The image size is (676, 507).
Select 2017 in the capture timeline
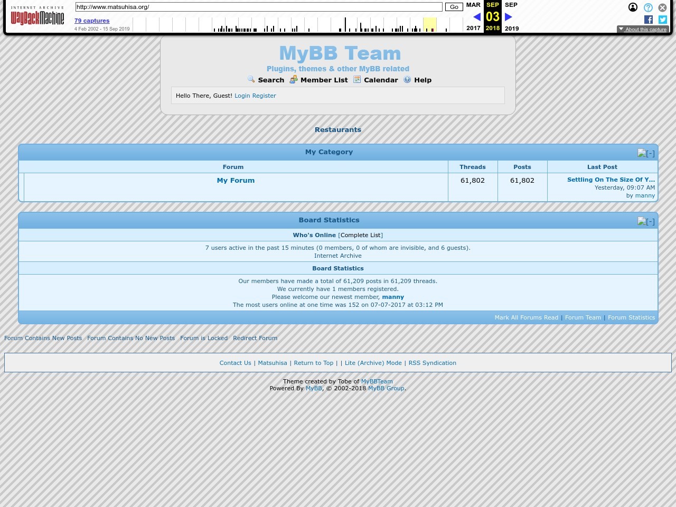coord(473,28)
